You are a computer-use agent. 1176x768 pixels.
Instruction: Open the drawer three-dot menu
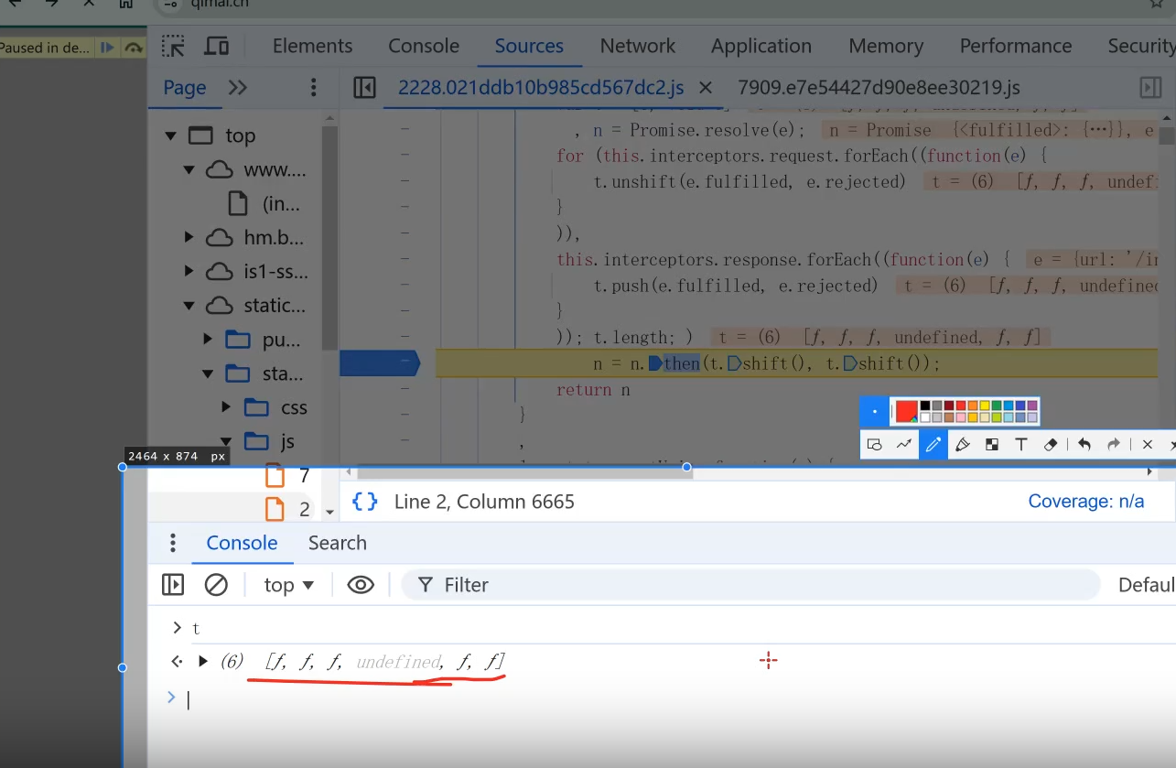[172, 543]
